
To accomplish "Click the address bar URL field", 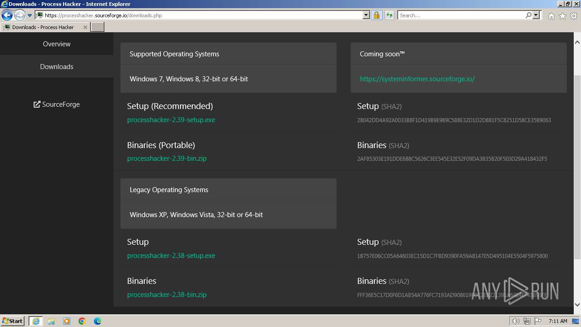I will tap(199, 15).
